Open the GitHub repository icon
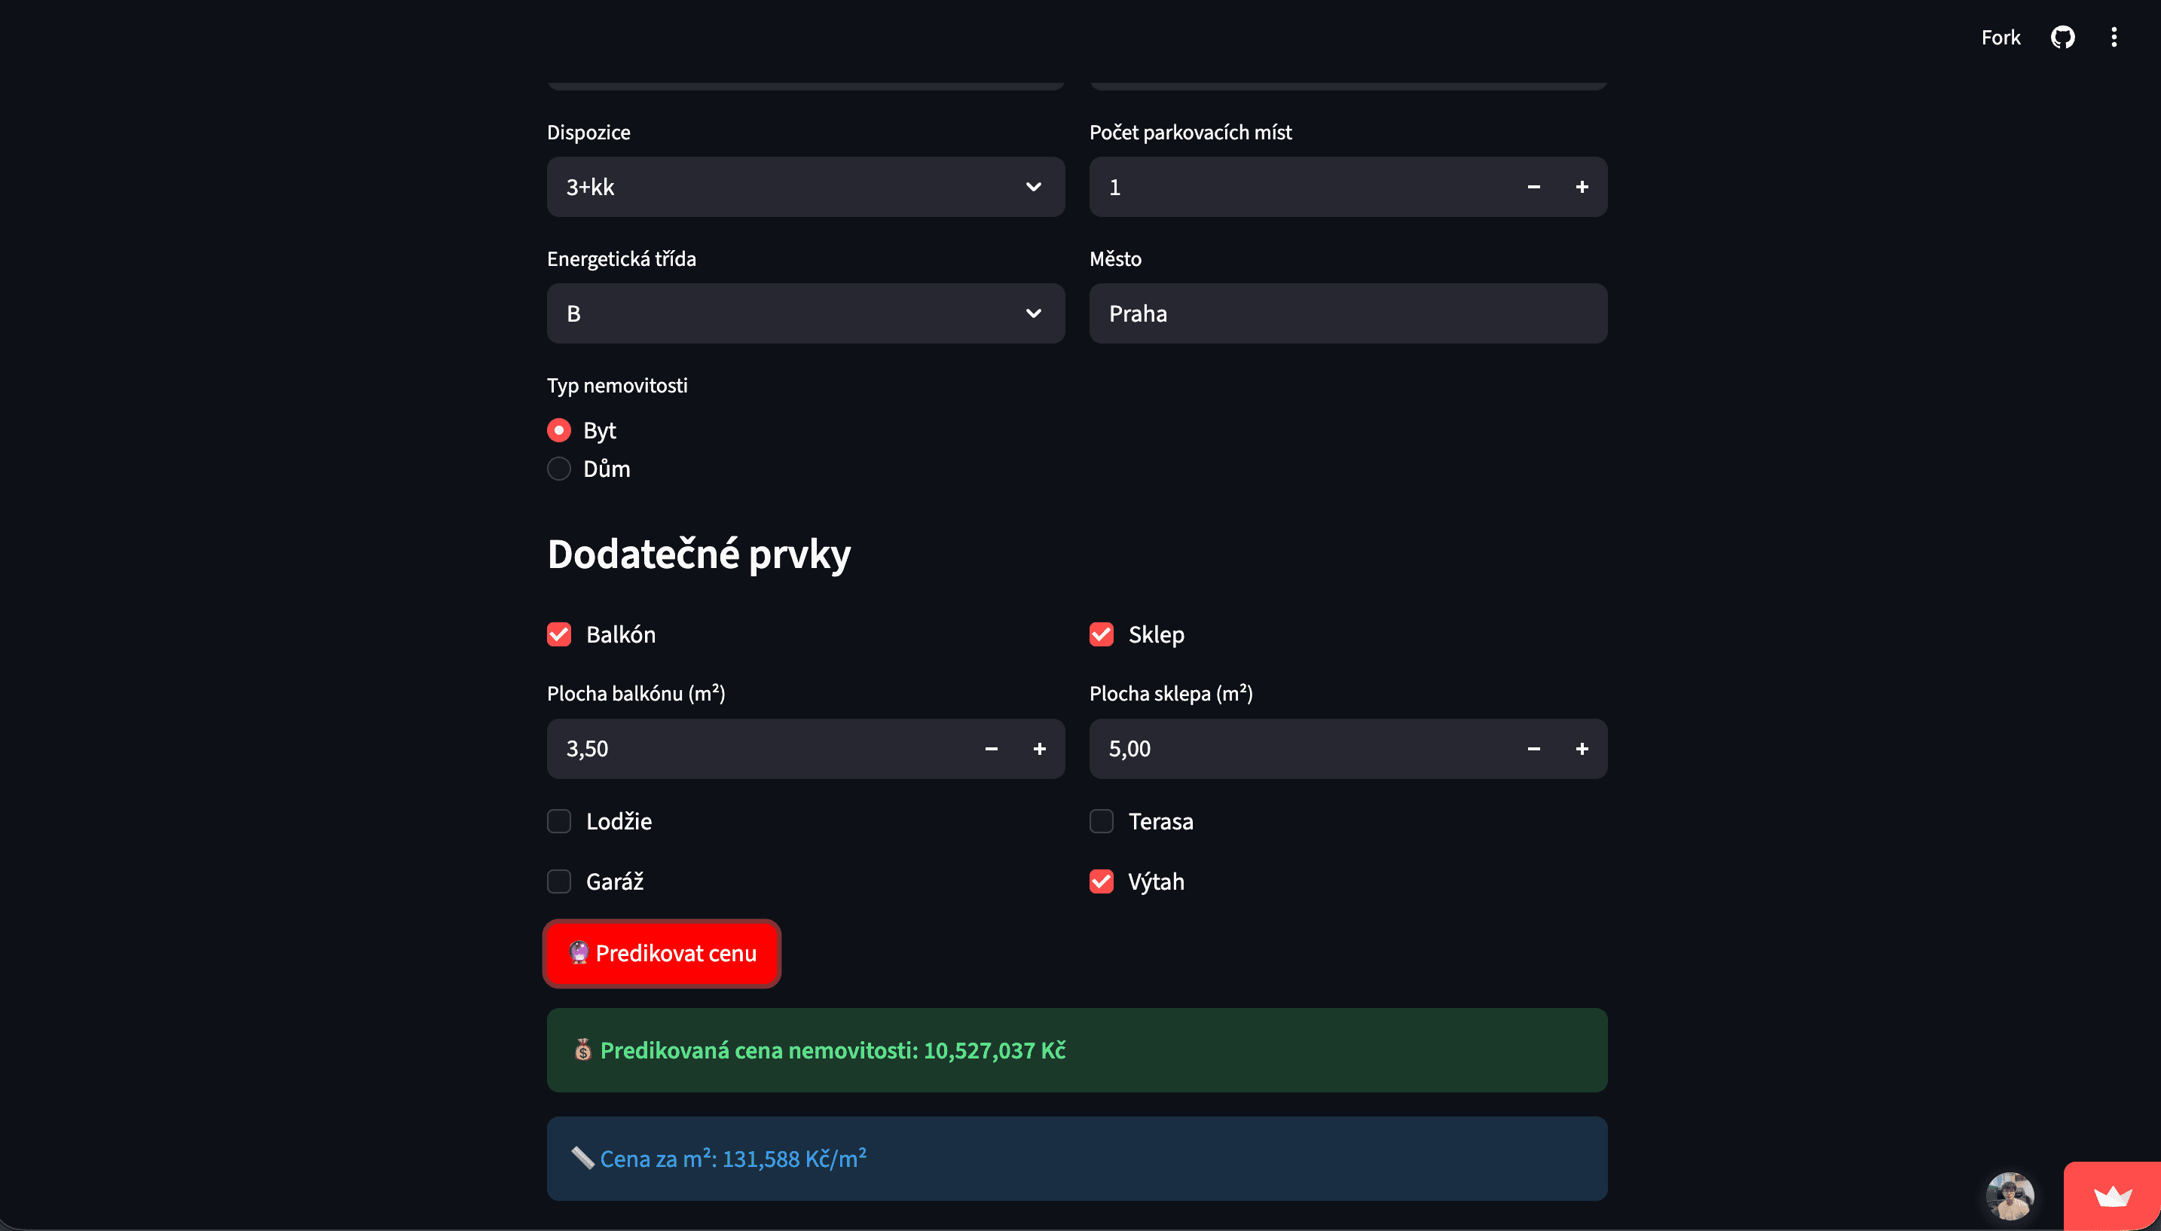This screenshot has height=1231, width=2161. [x=2062, y=37]
